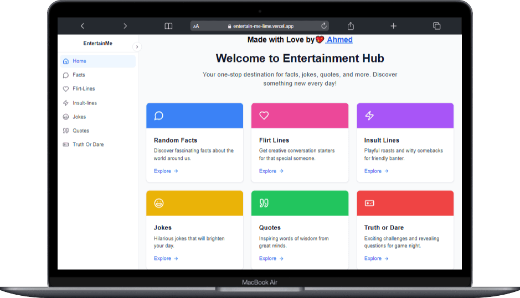Click the Flirt-Lines heart sidebar icon
Image resolution: width=520 pixels, height=298 pixels.
click(x=66, y=89)
